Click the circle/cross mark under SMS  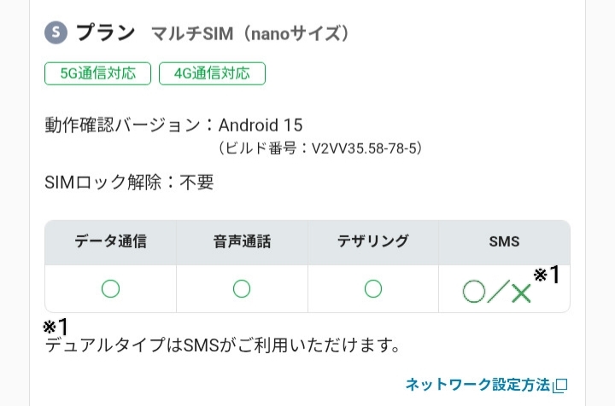[x=497, y=292]
